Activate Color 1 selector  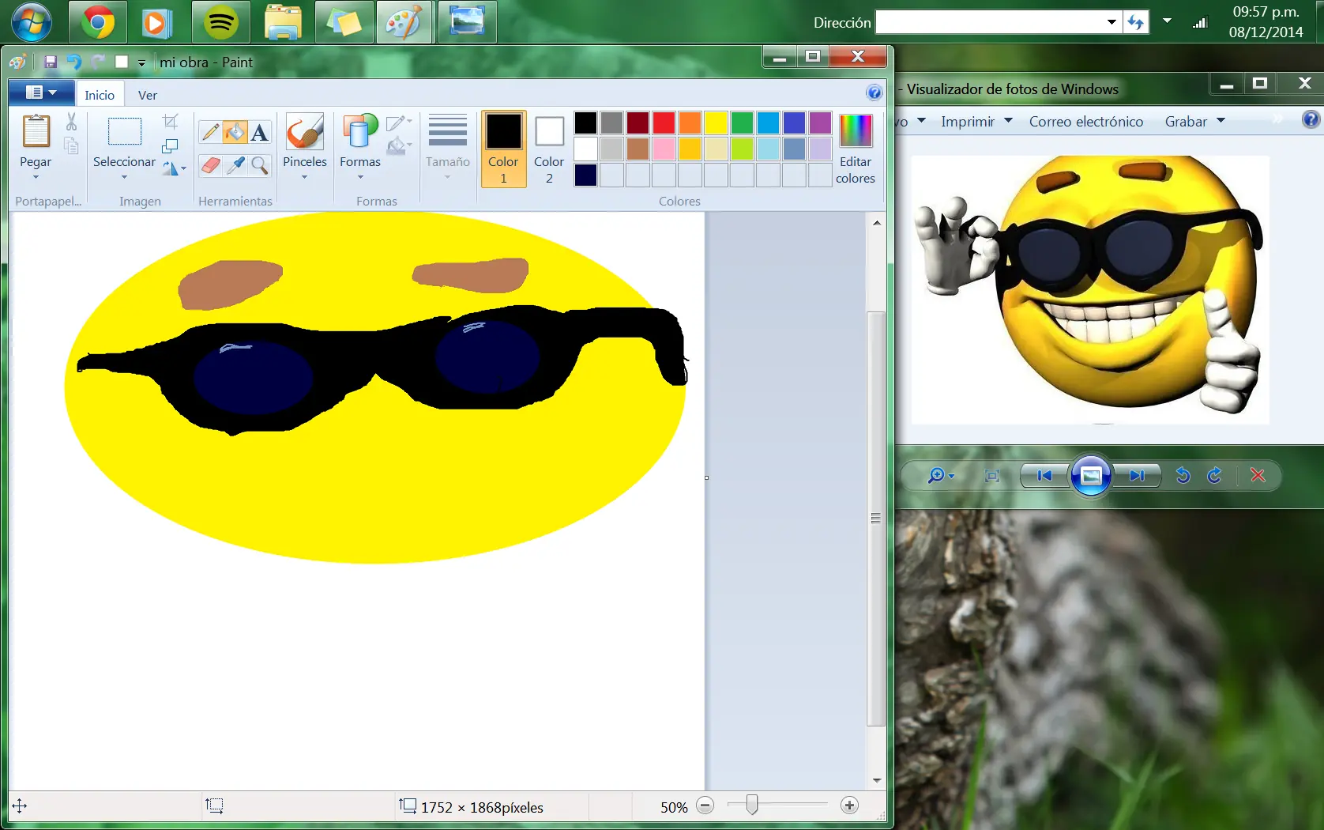[x=503, y=149]
